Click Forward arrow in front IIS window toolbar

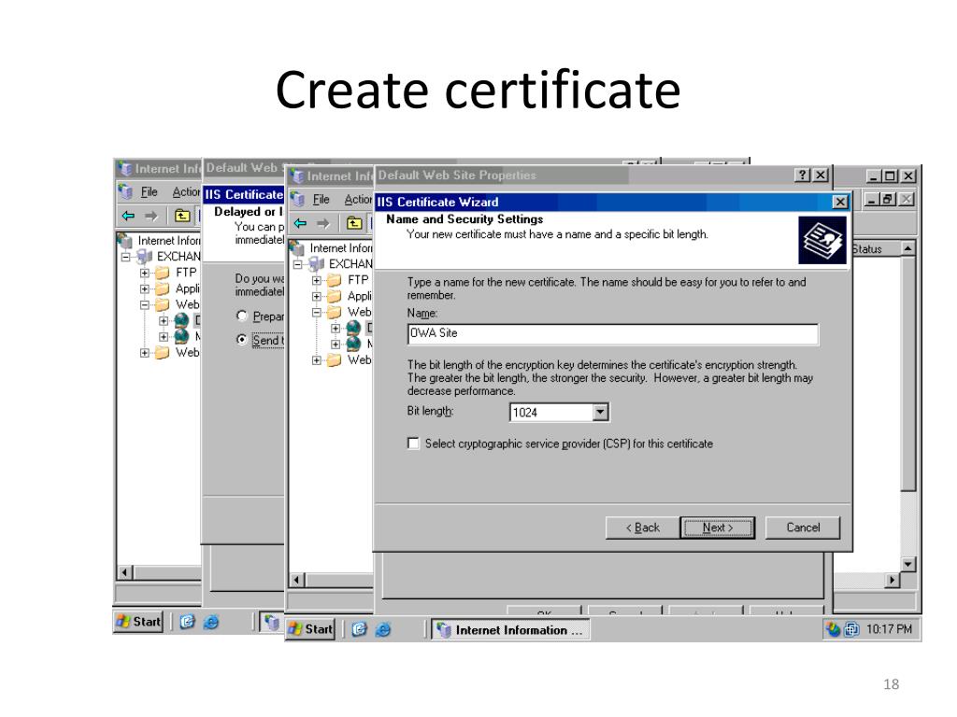(323, 223)
